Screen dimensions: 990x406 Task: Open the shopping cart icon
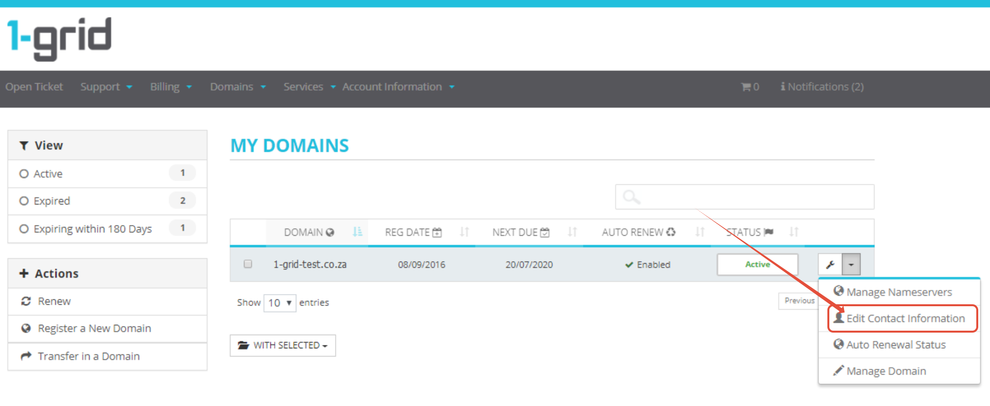[746, 87]
